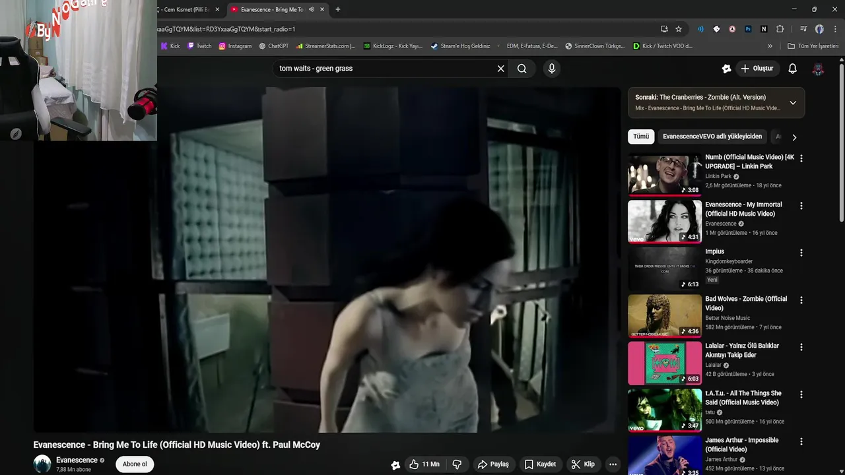Bookmark this page with star icon
845x475 pixels.
click(679, 29)
